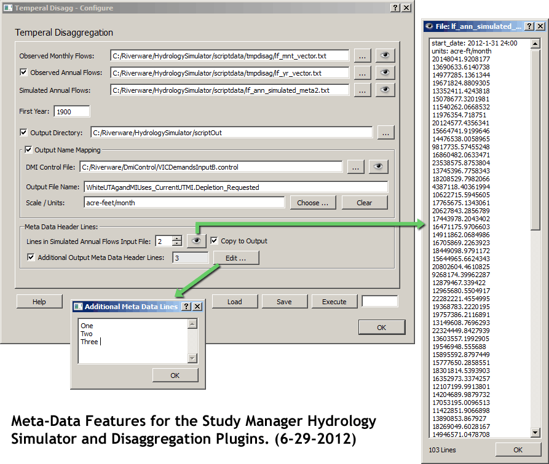549x464 pixels.
Task: Decrease lines in Simulated Annual Flows spinner
Action: coord(178,243)
